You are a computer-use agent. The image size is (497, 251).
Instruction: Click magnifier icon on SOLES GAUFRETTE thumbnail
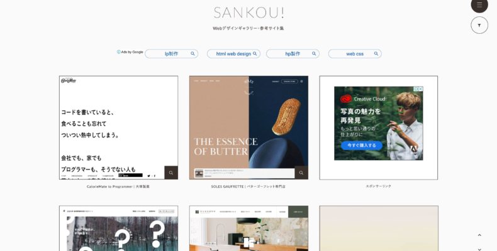pyautogui.click(x=301, y=173)
